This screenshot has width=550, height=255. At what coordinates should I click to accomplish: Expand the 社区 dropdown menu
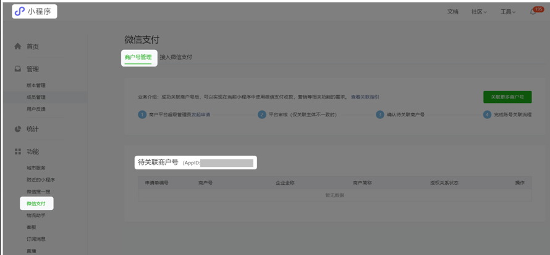[x=479, y=12]
